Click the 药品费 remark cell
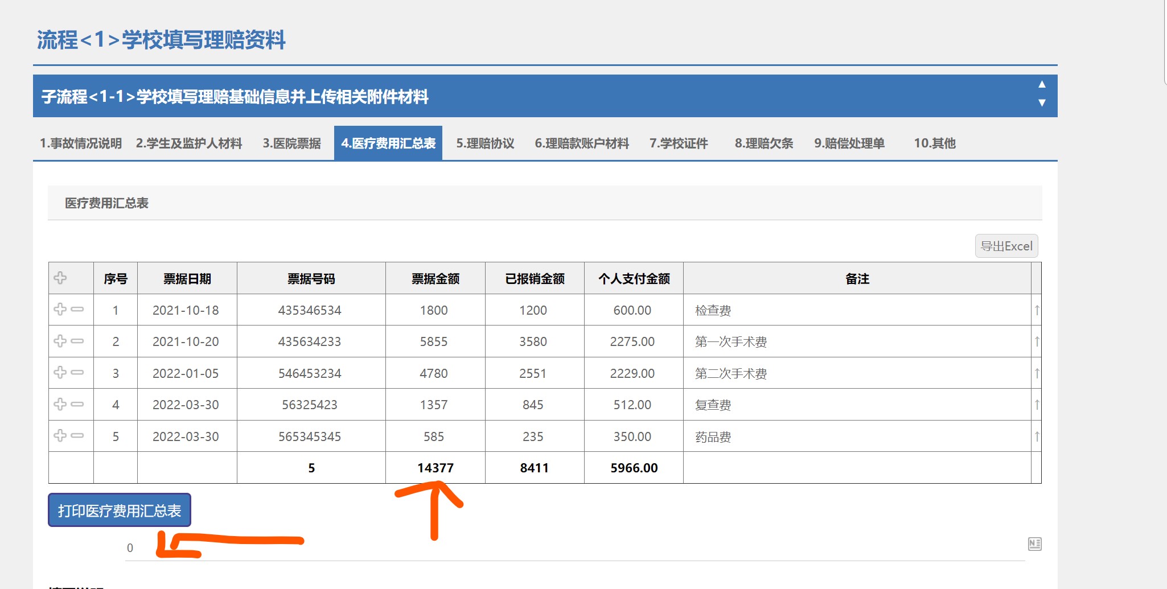 [857, 436]
